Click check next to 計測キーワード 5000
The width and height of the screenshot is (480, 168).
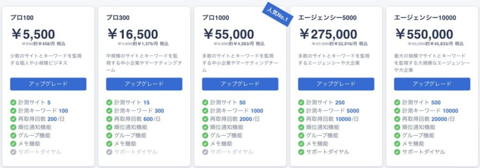tap(301, 111)
